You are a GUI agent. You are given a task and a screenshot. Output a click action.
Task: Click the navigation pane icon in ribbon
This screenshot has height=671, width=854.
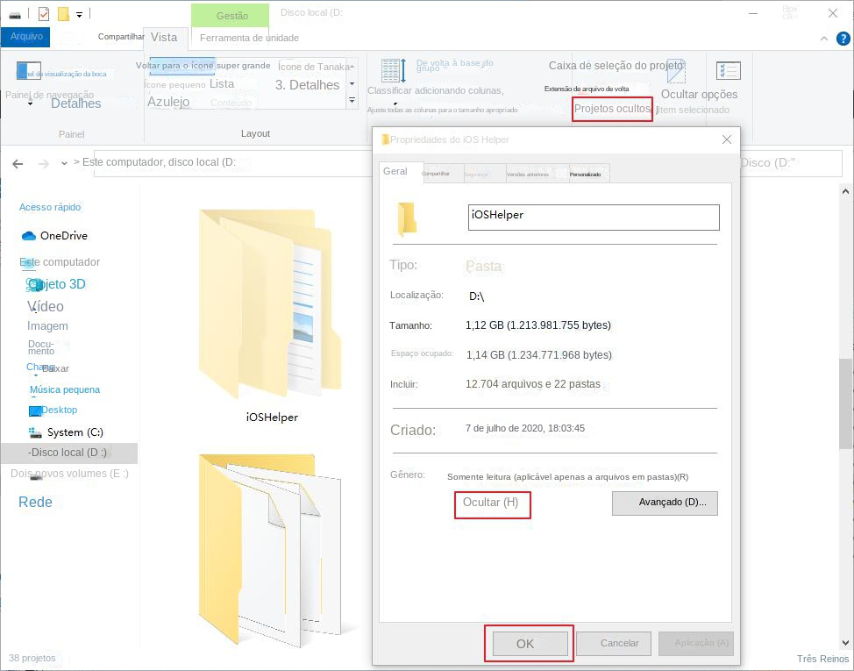click(x=29, y=72)
